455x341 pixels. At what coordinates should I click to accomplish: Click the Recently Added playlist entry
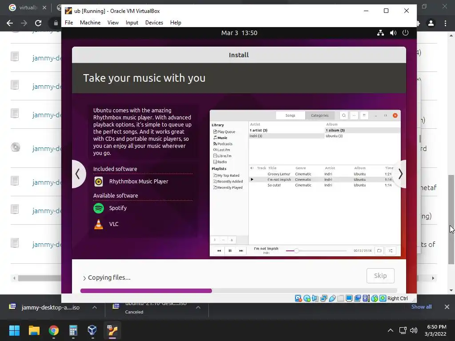(228, 182)
